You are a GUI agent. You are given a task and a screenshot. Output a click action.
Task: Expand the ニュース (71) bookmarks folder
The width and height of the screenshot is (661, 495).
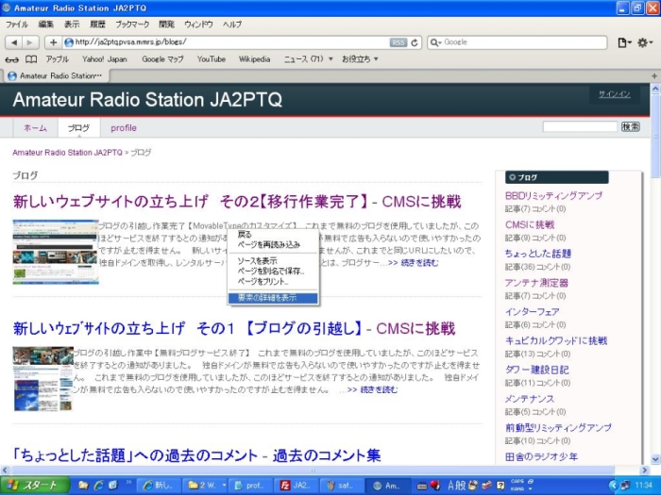[x=308, y=59]
